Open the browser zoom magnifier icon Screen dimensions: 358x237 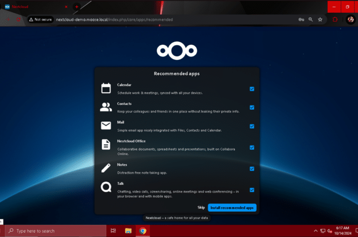tap(311, 20)
